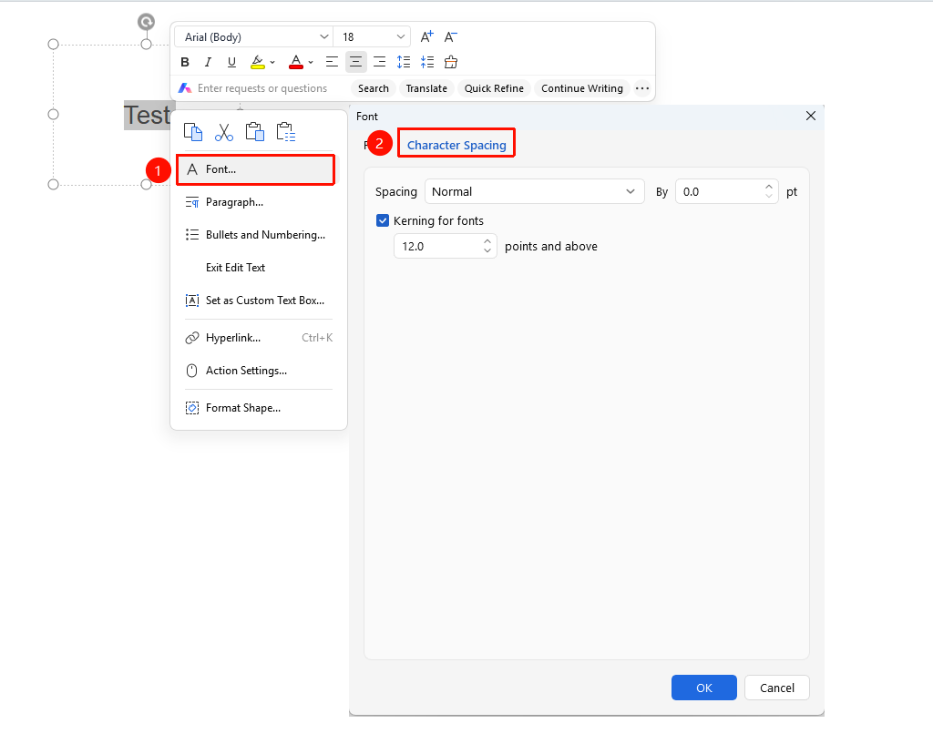The width and height of the screenshot is (933, 744).
Task: Click the Continue Writing button
Action: [582, 88]
